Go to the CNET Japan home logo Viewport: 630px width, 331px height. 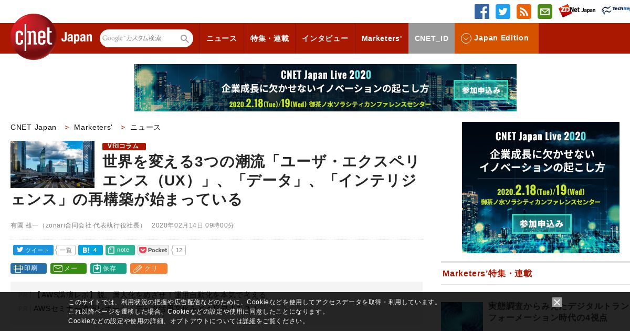51,37
